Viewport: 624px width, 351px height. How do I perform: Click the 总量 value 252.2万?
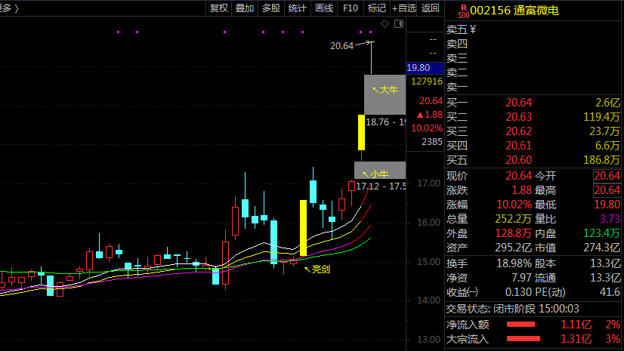(513, 219)
